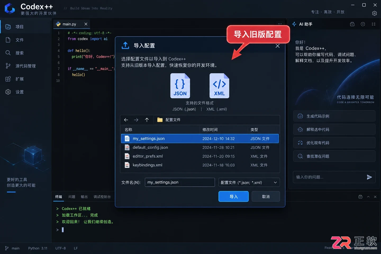This screenshot has height=254, width=381.
Task: Click the XML file format icon
Action: coord(219,86)
